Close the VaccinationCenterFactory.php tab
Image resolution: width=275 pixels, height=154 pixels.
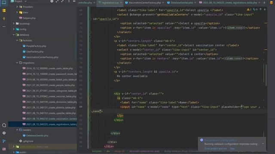(163, 3)
